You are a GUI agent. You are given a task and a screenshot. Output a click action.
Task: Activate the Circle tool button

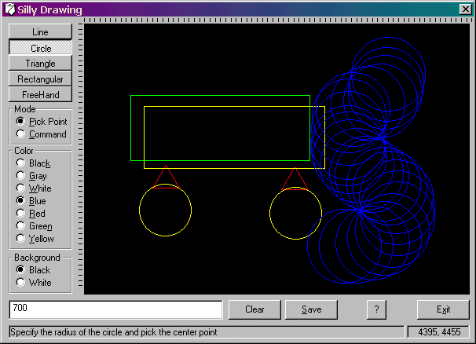40,48
